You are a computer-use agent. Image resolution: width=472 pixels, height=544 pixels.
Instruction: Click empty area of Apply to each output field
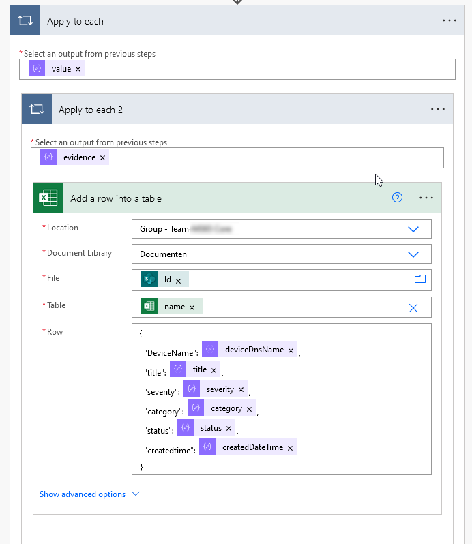(271, 69)
